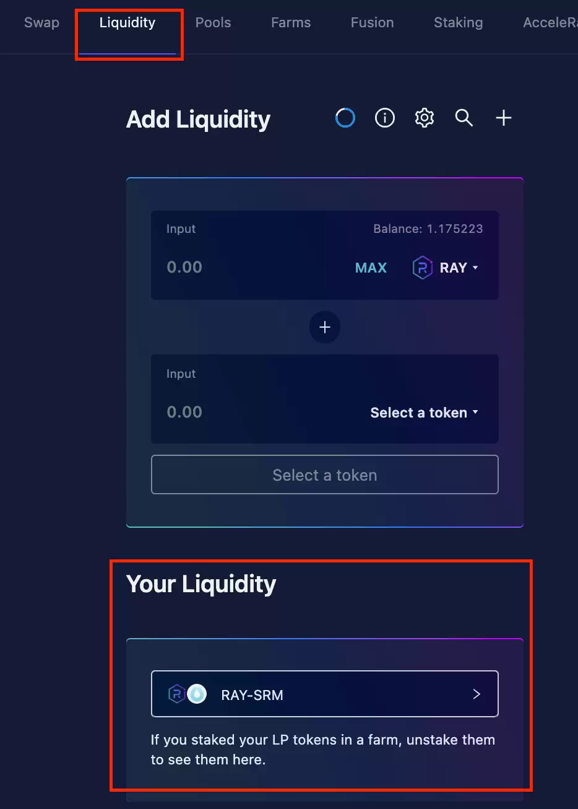Go to the Farms tab
This screenshot has width=578, height=809.
(x=291, y=23)
